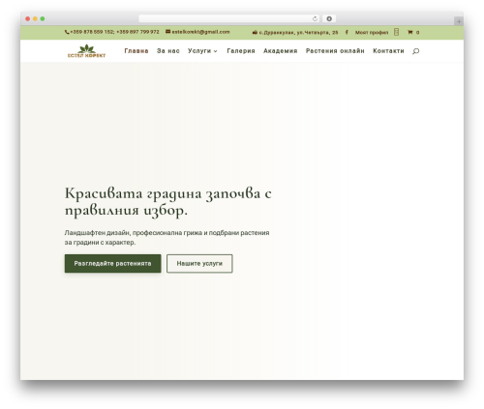Click the Естел Корект logo
484x409 pixels.
point(86,51)
